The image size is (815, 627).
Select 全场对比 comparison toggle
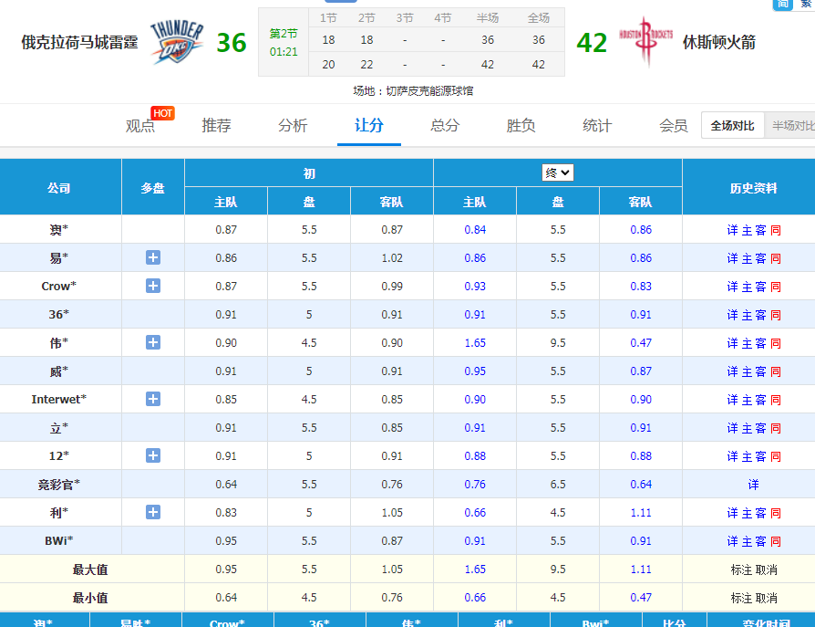tap(732, 126)
